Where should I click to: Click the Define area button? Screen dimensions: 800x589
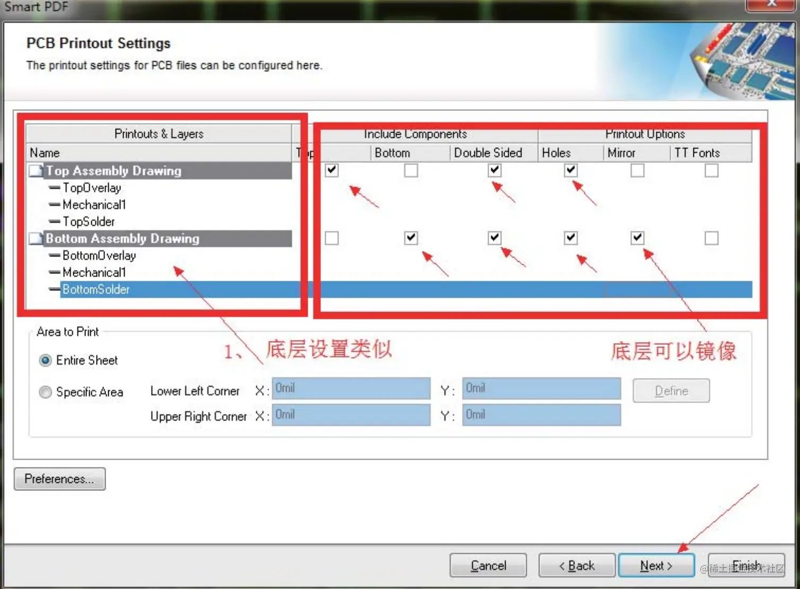coord(671,391)
